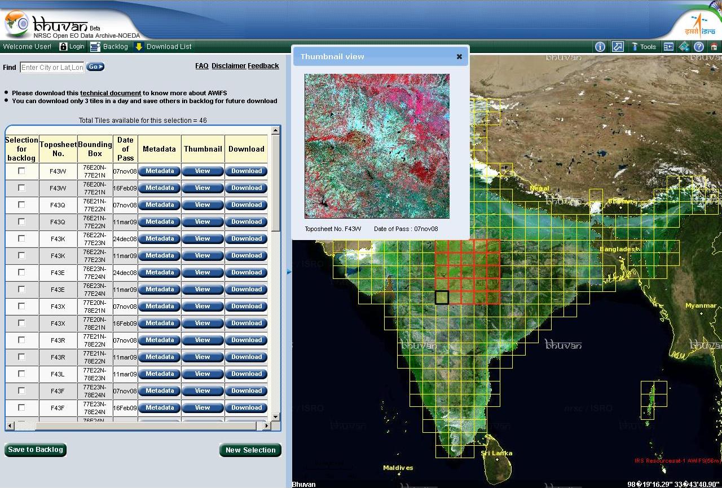Viewport: 722px width, 488px height.
Task: Click New Selection button
Action: [250, 450]
